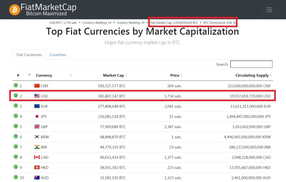Image resolution: width=286 pixels, height=182 pixels.
Task: Click the European Union flag icon
Action: pyautogui.click(x=37, y=106)
